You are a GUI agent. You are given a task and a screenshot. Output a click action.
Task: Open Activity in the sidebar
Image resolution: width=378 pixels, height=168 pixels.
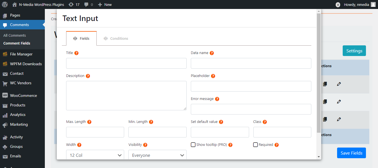[22, 137]
